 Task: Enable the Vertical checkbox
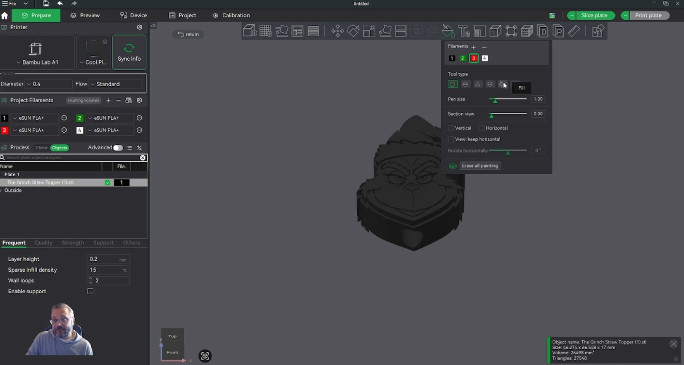(x=451, y=128)
